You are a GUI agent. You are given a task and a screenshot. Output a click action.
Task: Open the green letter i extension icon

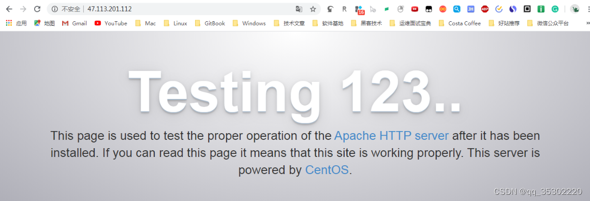pyautogui.click(x=541, y=9)
